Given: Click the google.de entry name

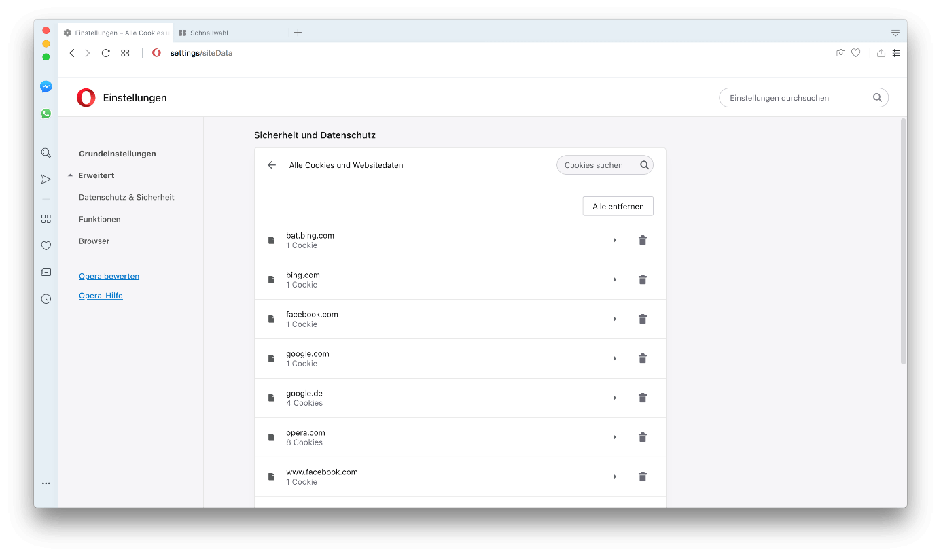Looking at the screenshot, I should [x=304, y=394].
